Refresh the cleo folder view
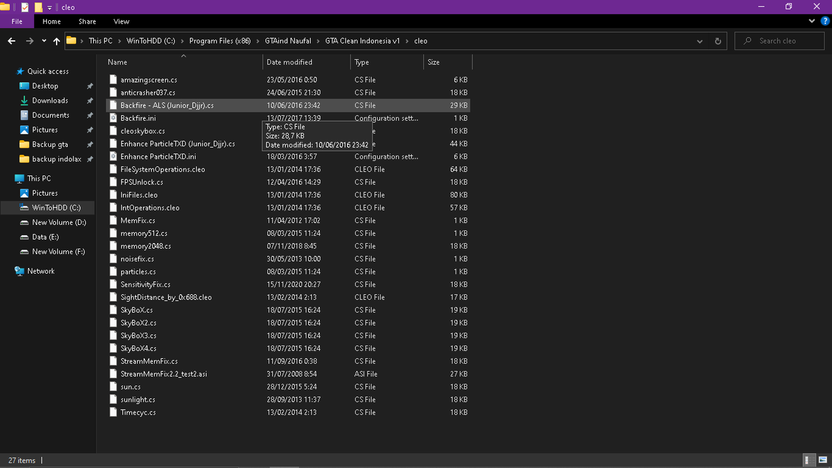This screenshot has height=468, width=832. pos(718,41)
